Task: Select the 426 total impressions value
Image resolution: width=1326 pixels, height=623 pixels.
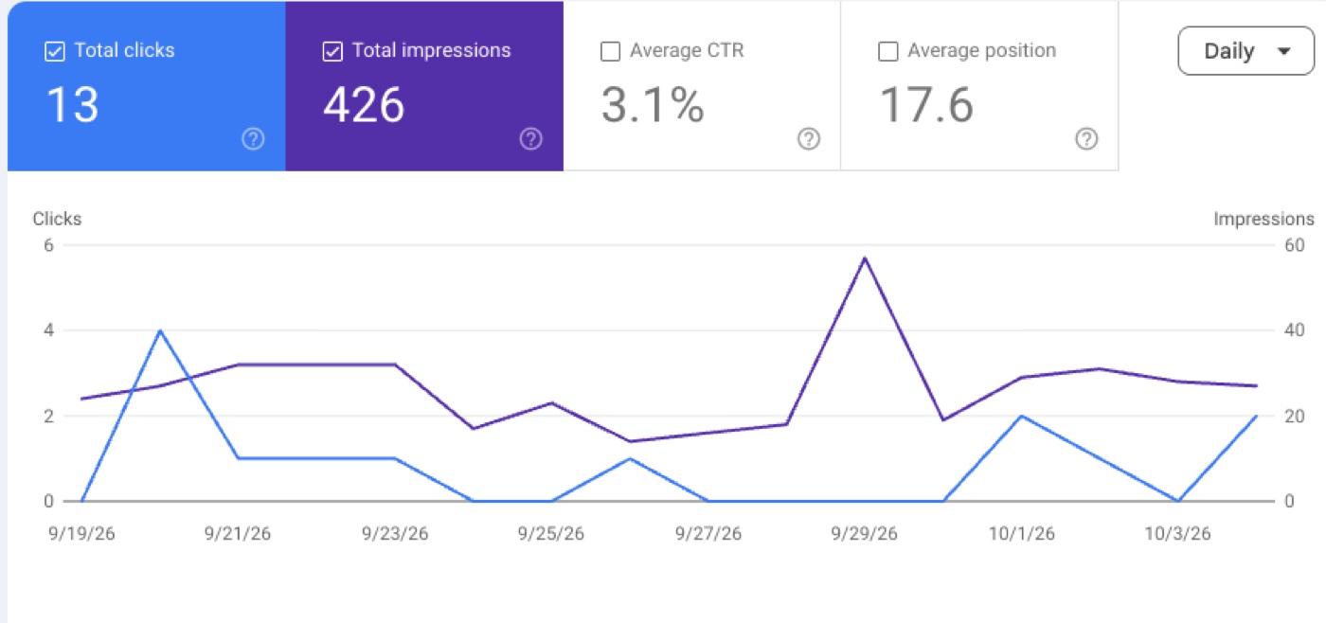Action: click(365, 104)
